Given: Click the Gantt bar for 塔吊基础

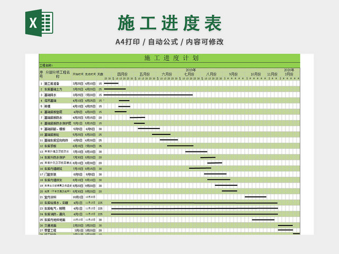Looking at the screenshot, I should [x=124, y=101].
